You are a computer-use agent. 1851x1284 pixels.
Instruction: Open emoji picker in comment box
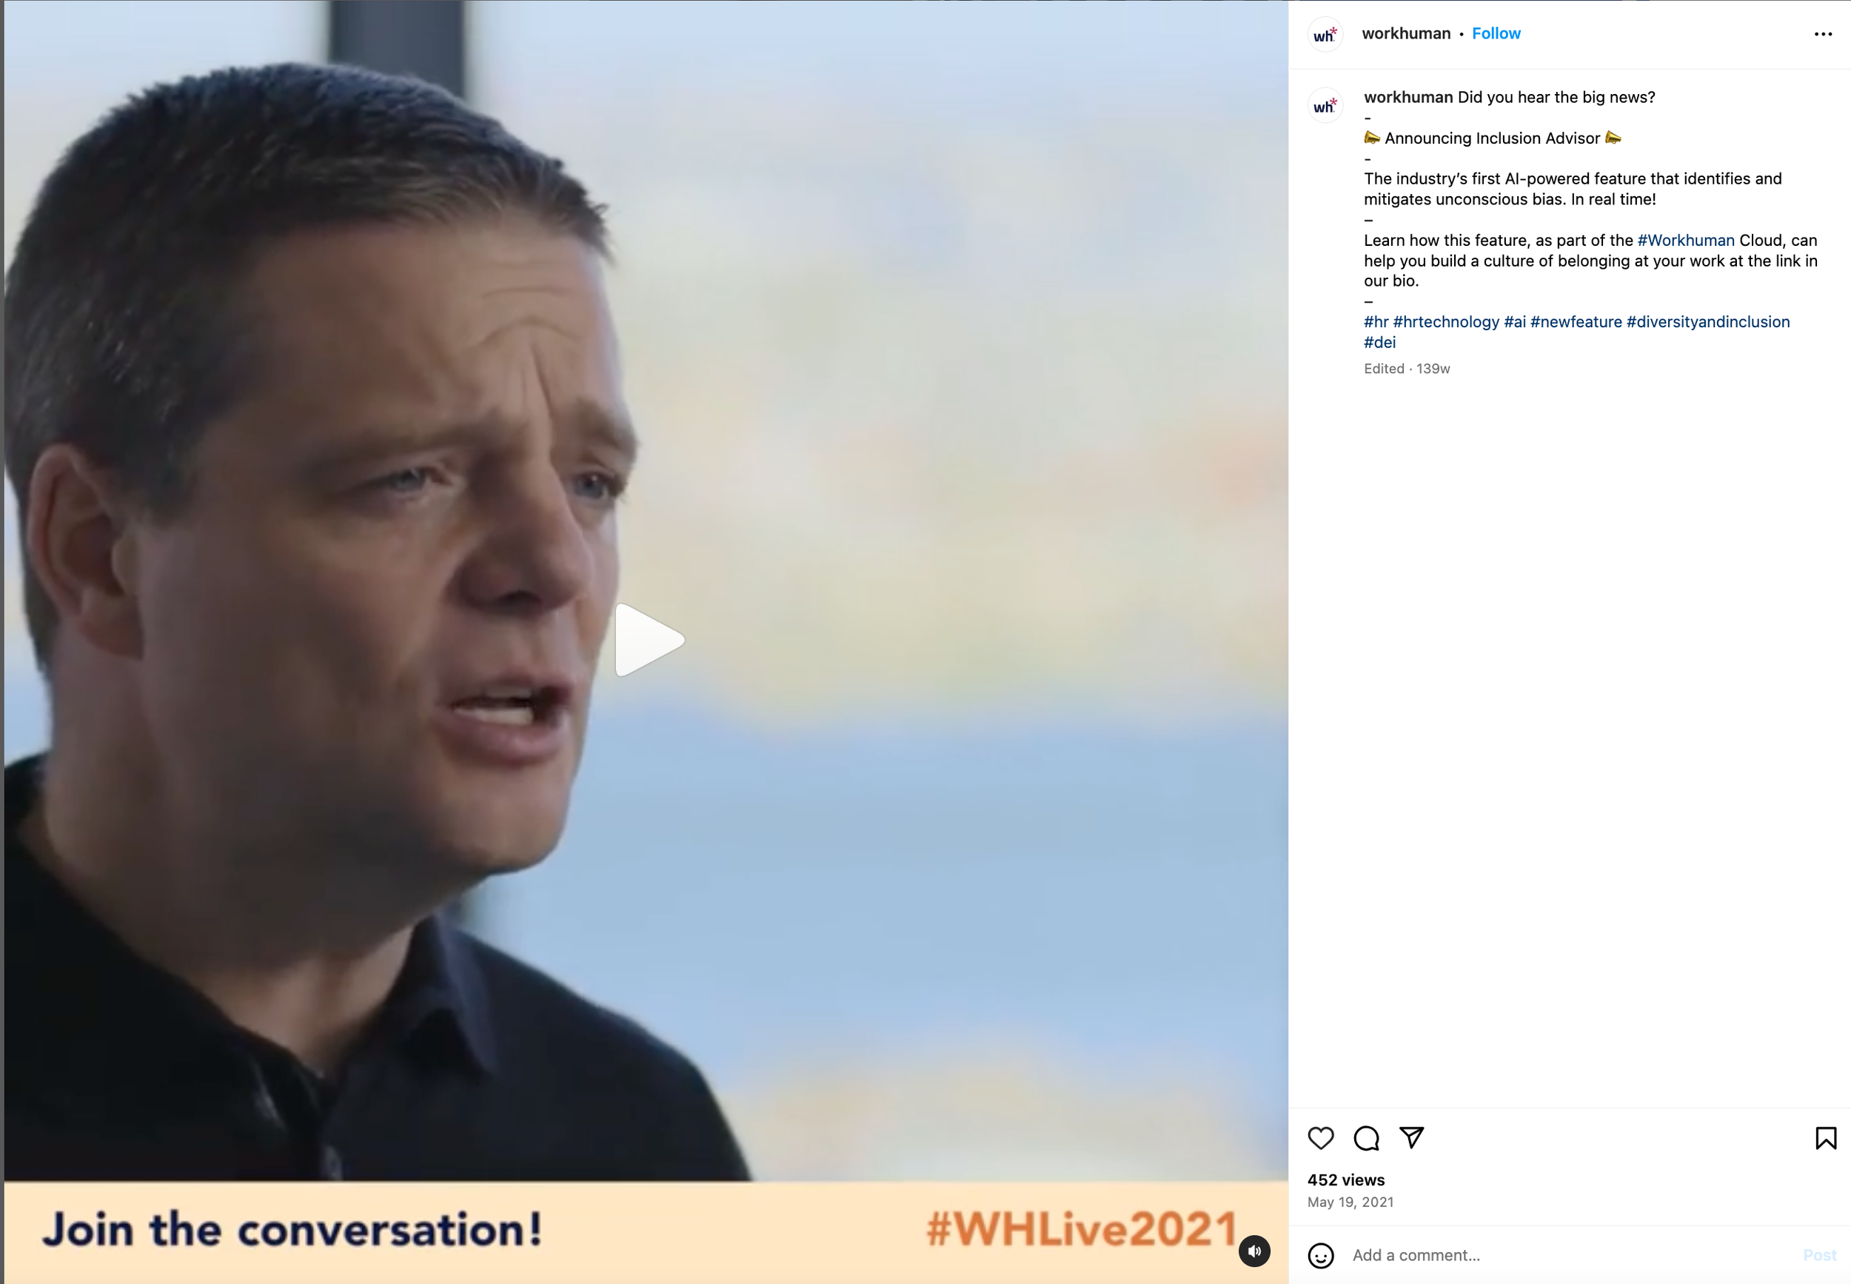pyautogui.click(x=1320, y=1255)
